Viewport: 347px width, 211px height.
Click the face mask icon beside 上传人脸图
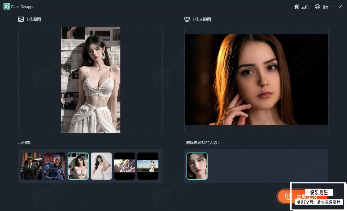click(x=187, y=19)
